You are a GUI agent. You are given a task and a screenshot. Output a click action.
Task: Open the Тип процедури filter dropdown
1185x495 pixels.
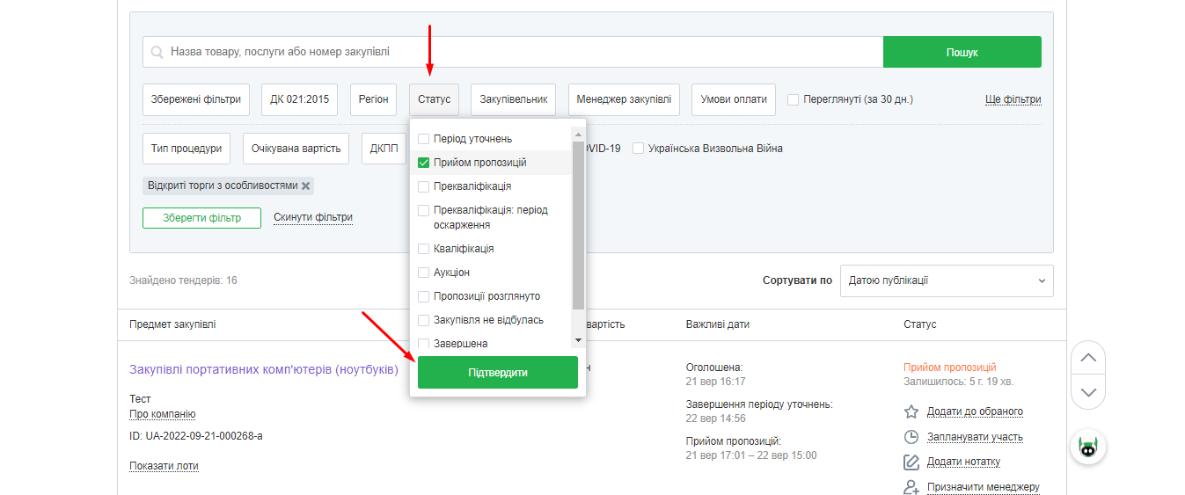[x=187, y=149]
